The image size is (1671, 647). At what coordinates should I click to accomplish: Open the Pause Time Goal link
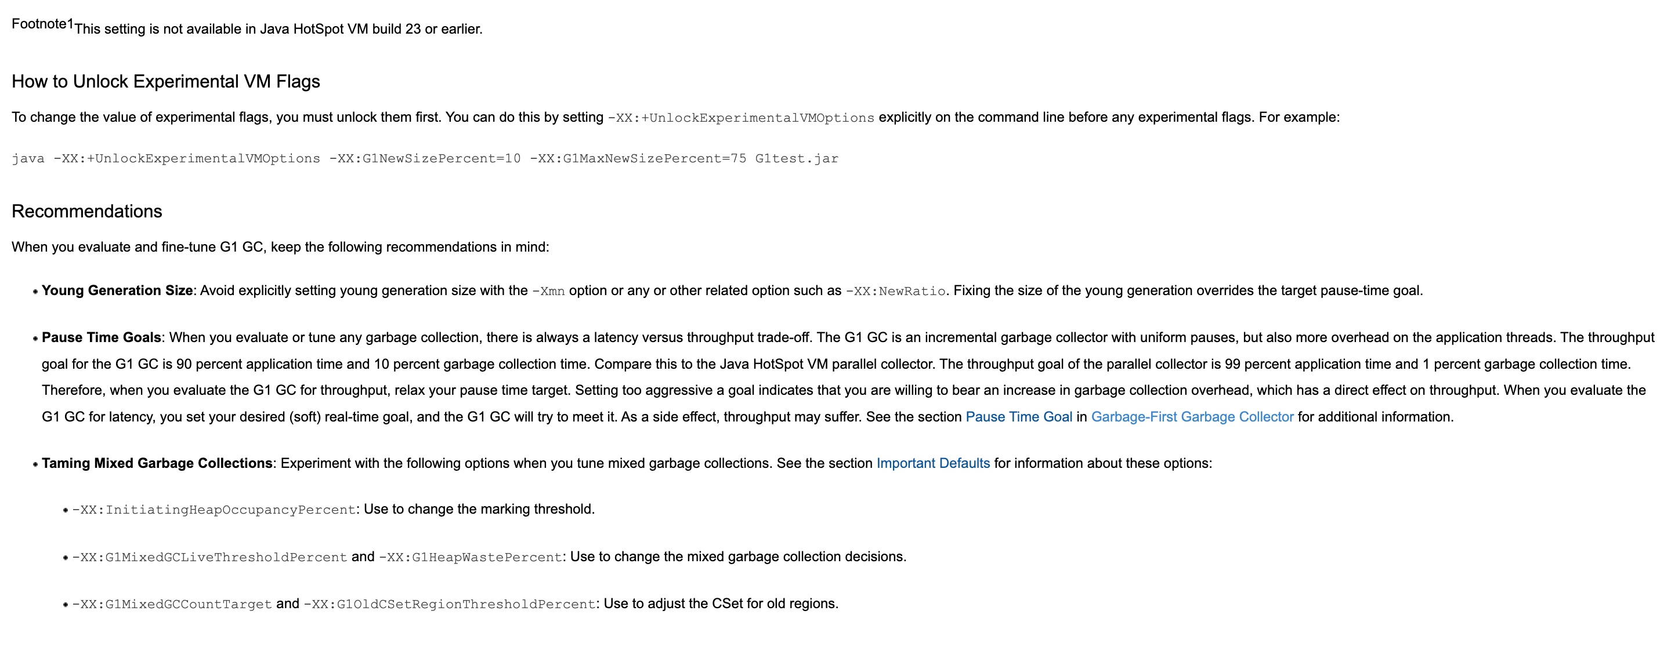[x=1018, y=417]
